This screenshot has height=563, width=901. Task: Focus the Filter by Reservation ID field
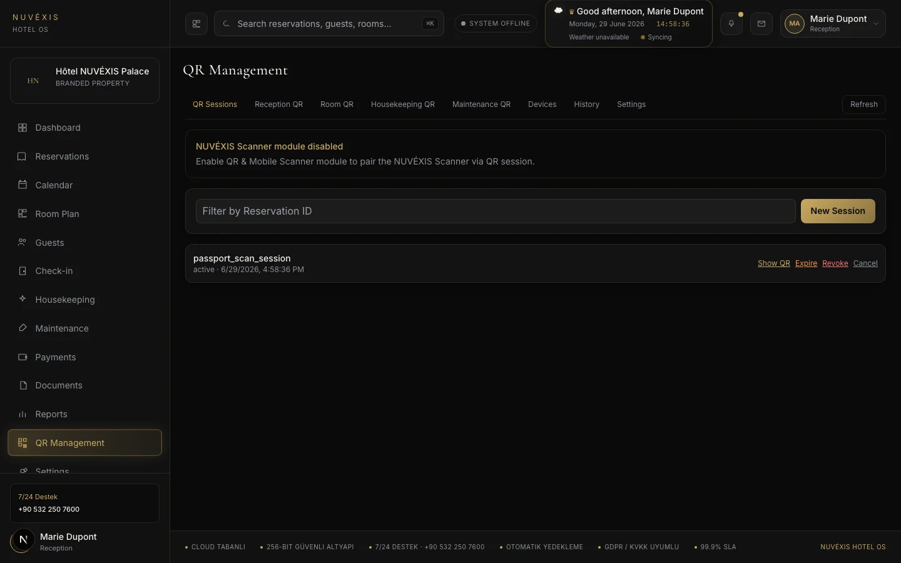tap(496, 211)
